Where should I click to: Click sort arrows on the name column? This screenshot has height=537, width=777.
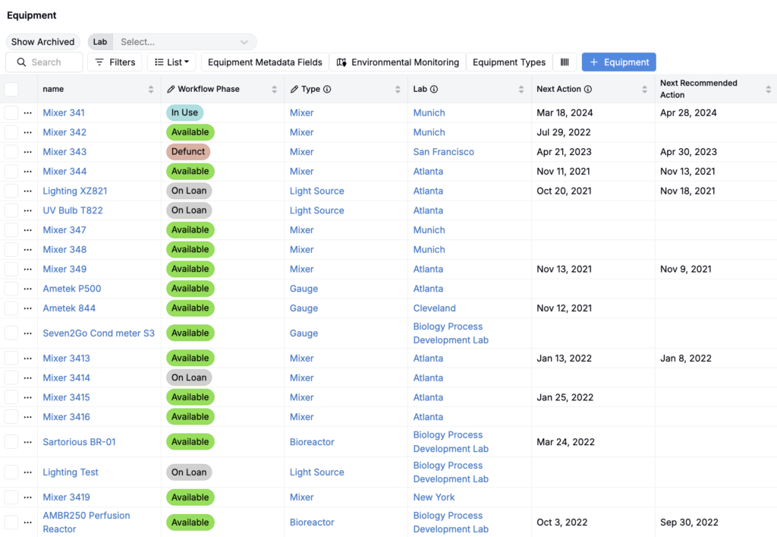click(151, 90)
